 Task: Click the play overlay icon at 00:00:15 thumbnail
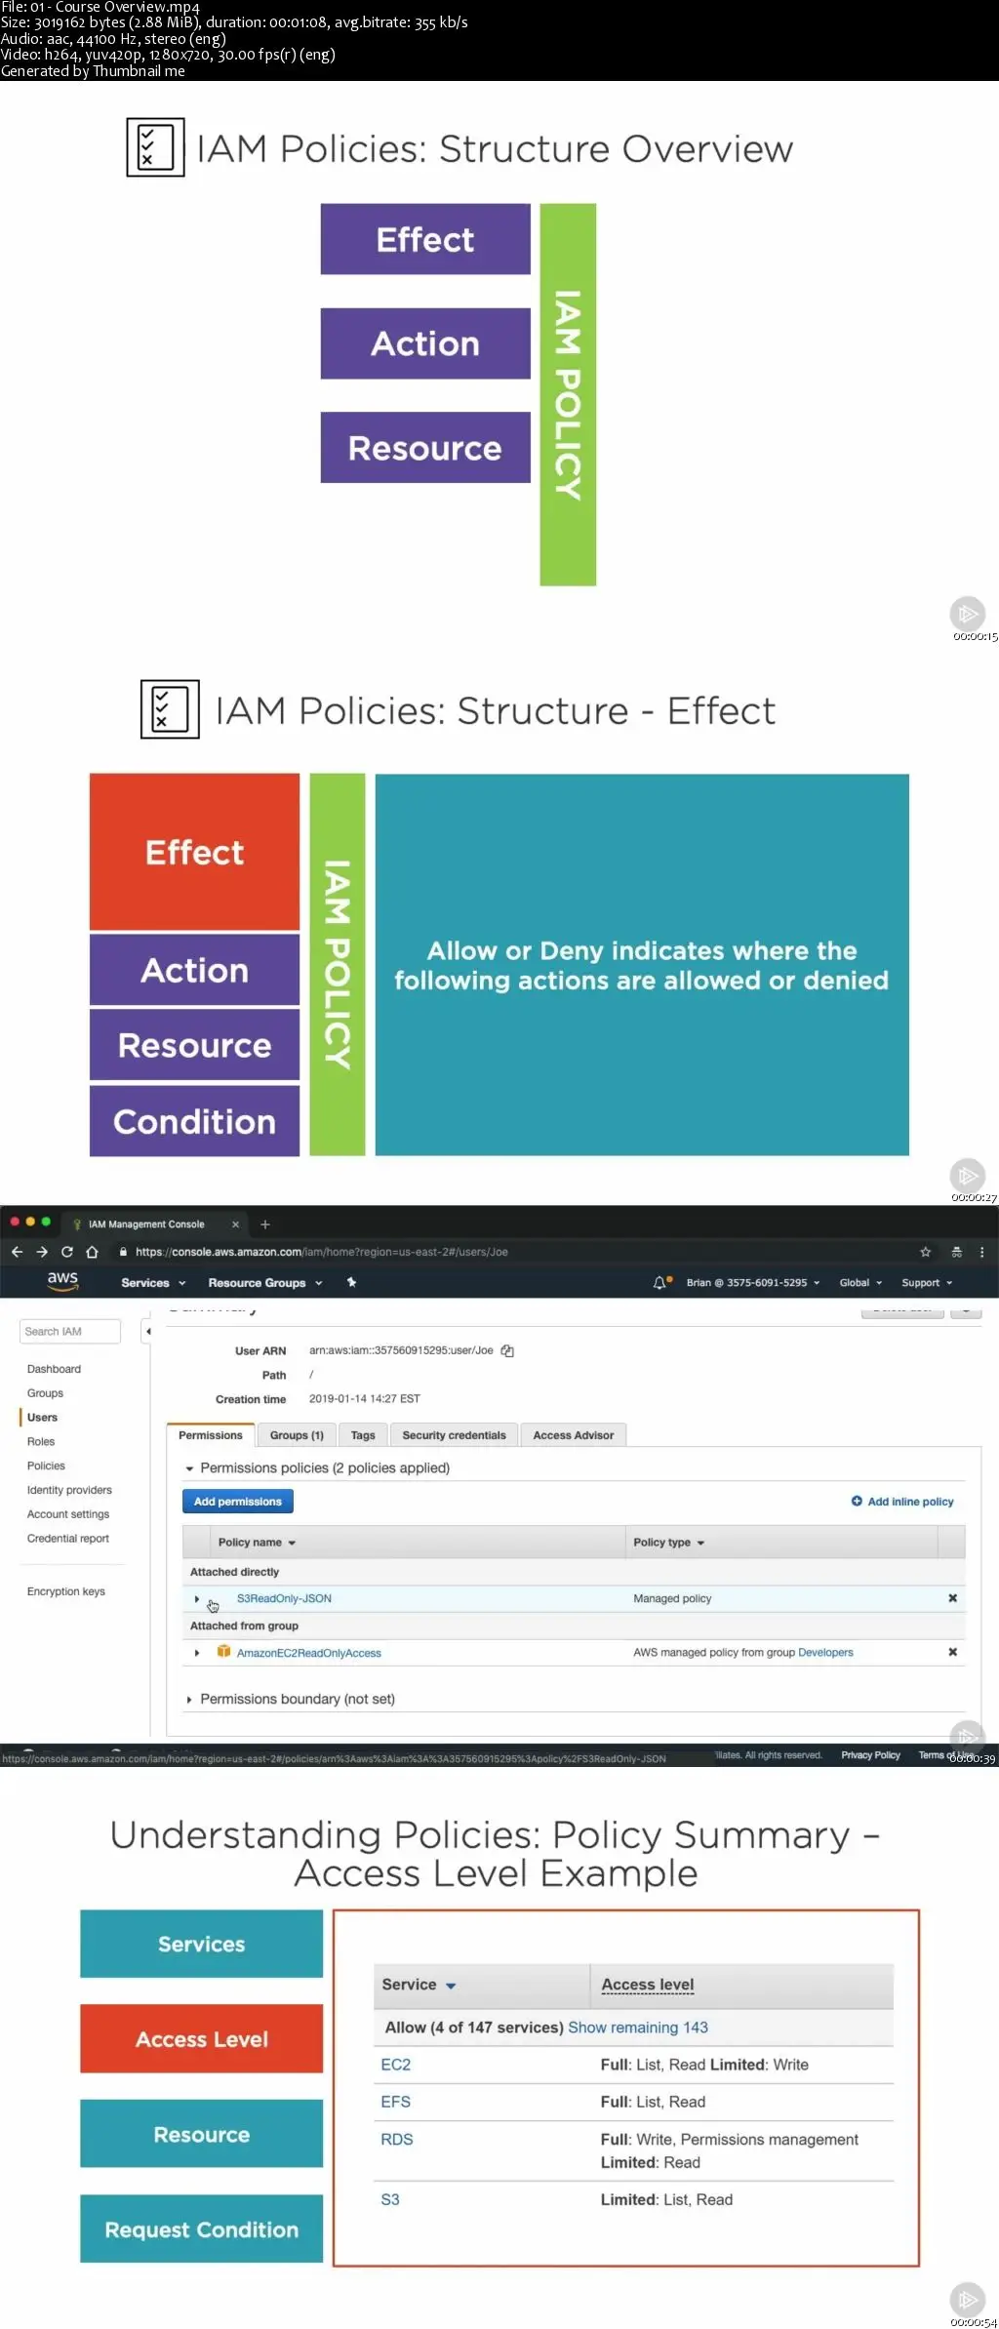tap(967, 614)
